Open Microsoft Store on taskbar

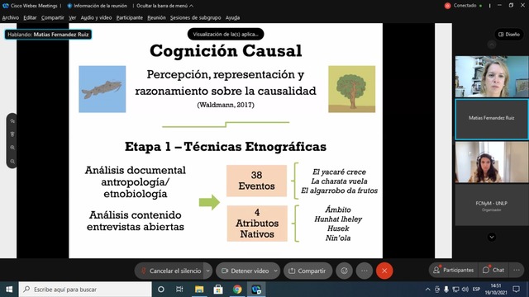[x=218, y=290]
